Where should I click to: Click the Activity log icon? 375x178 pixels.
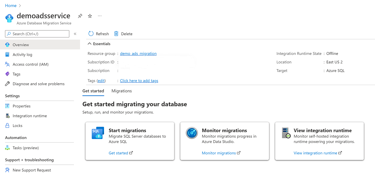[7, 55]
